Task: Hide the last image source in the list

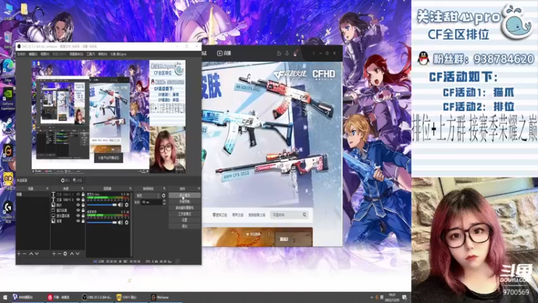Action: [x=78, y=222]
